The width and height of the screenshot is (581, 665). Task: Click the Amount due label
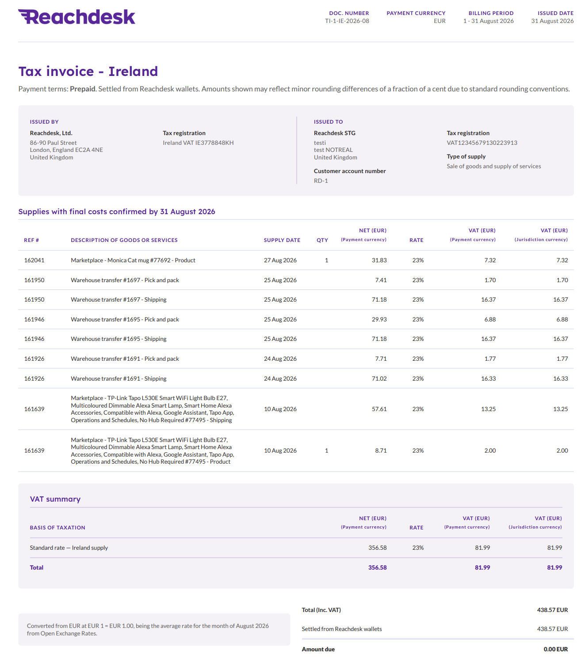pyautogui.click(x=318, y=649)
